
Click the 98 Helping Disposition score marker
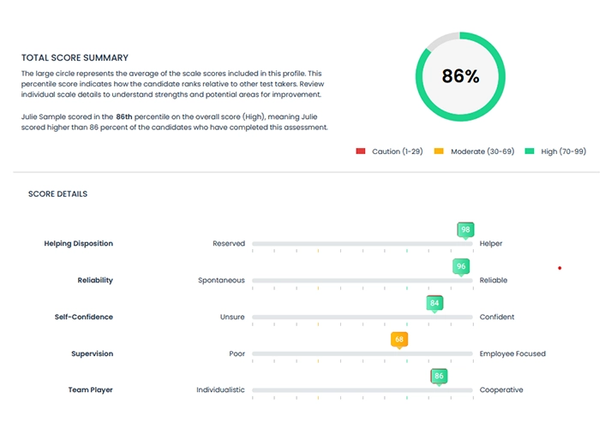[x=465, y=230]
